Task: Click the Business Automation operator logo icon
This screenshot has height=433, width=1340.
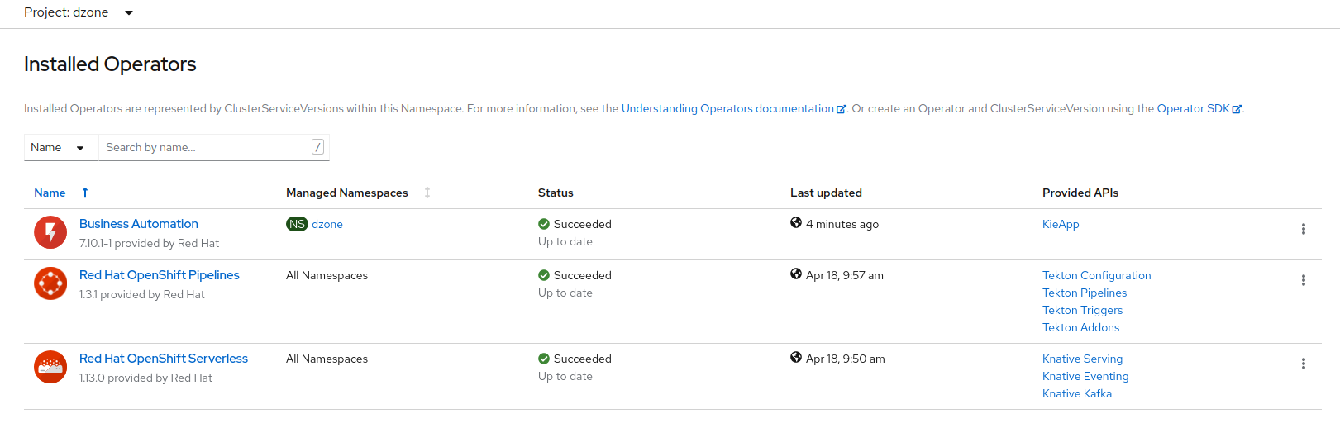Action: [50, 232]
